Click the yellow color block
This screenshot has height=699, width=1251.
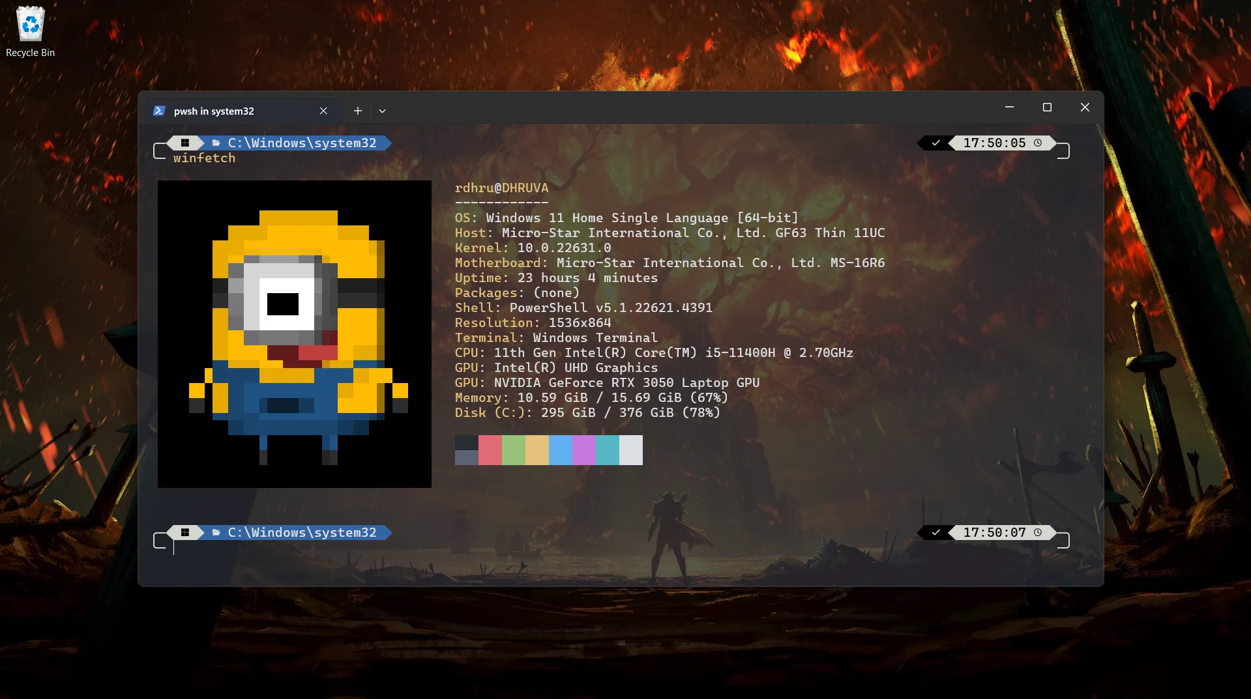coord(537,450)
